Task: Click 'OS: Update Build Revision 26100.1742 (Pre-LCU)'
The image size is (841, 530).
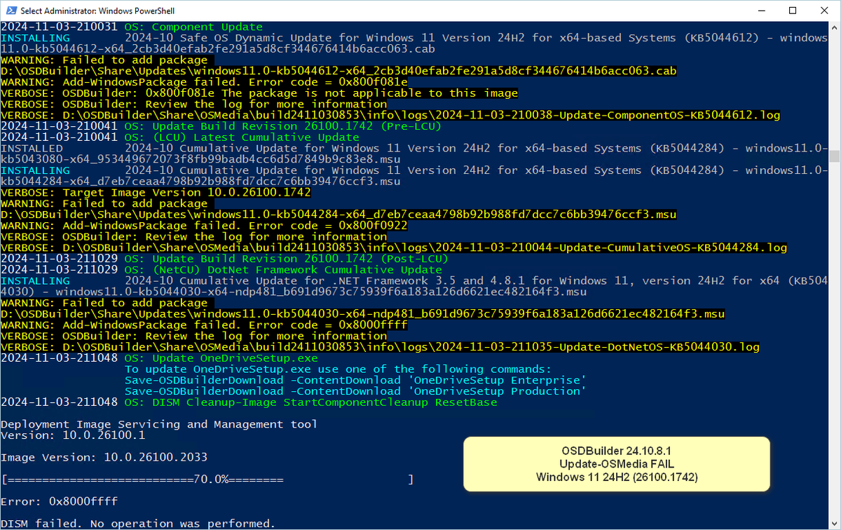Action: point(282,126)
